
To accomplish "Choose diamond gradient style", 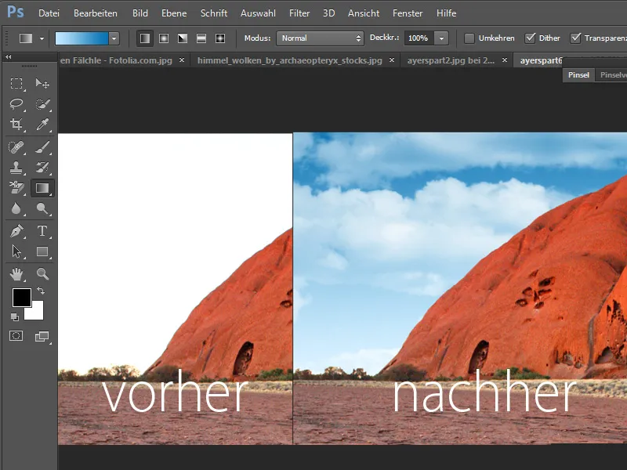I will [x=220, y=38].
